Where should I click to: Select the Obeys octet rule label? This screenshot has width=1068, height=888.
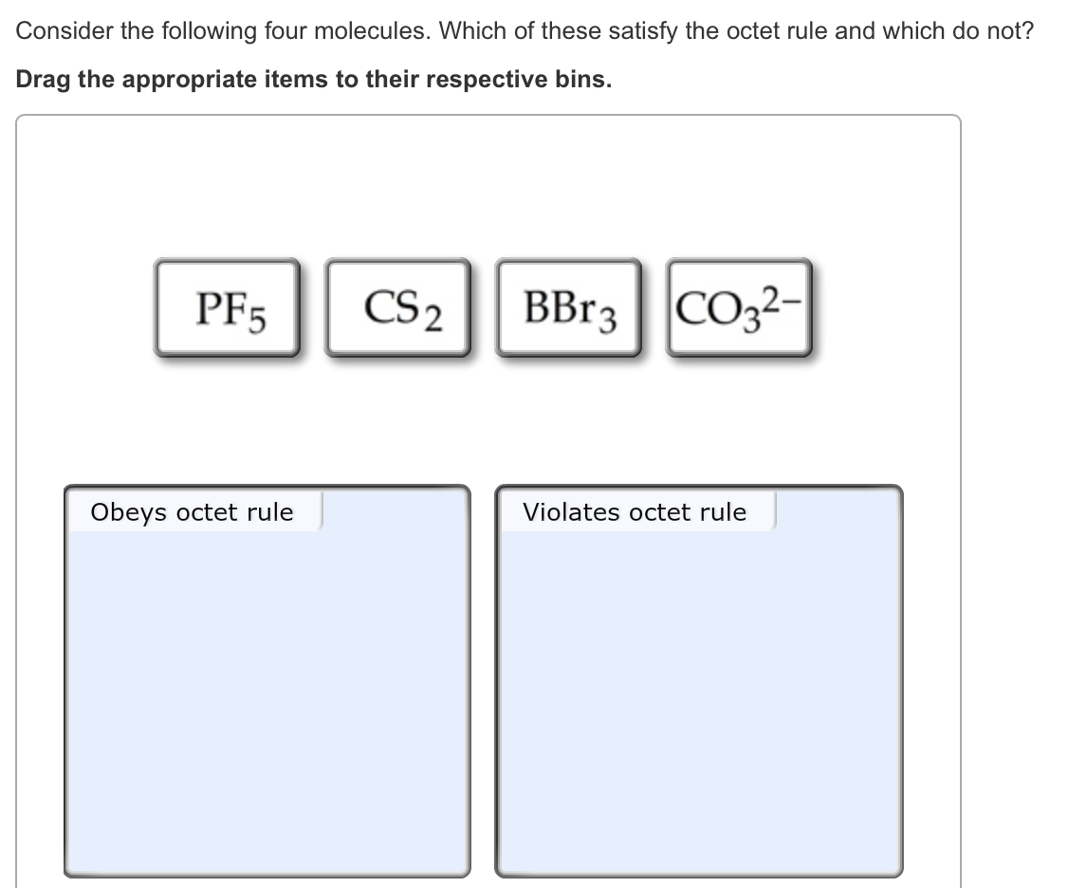192,512
